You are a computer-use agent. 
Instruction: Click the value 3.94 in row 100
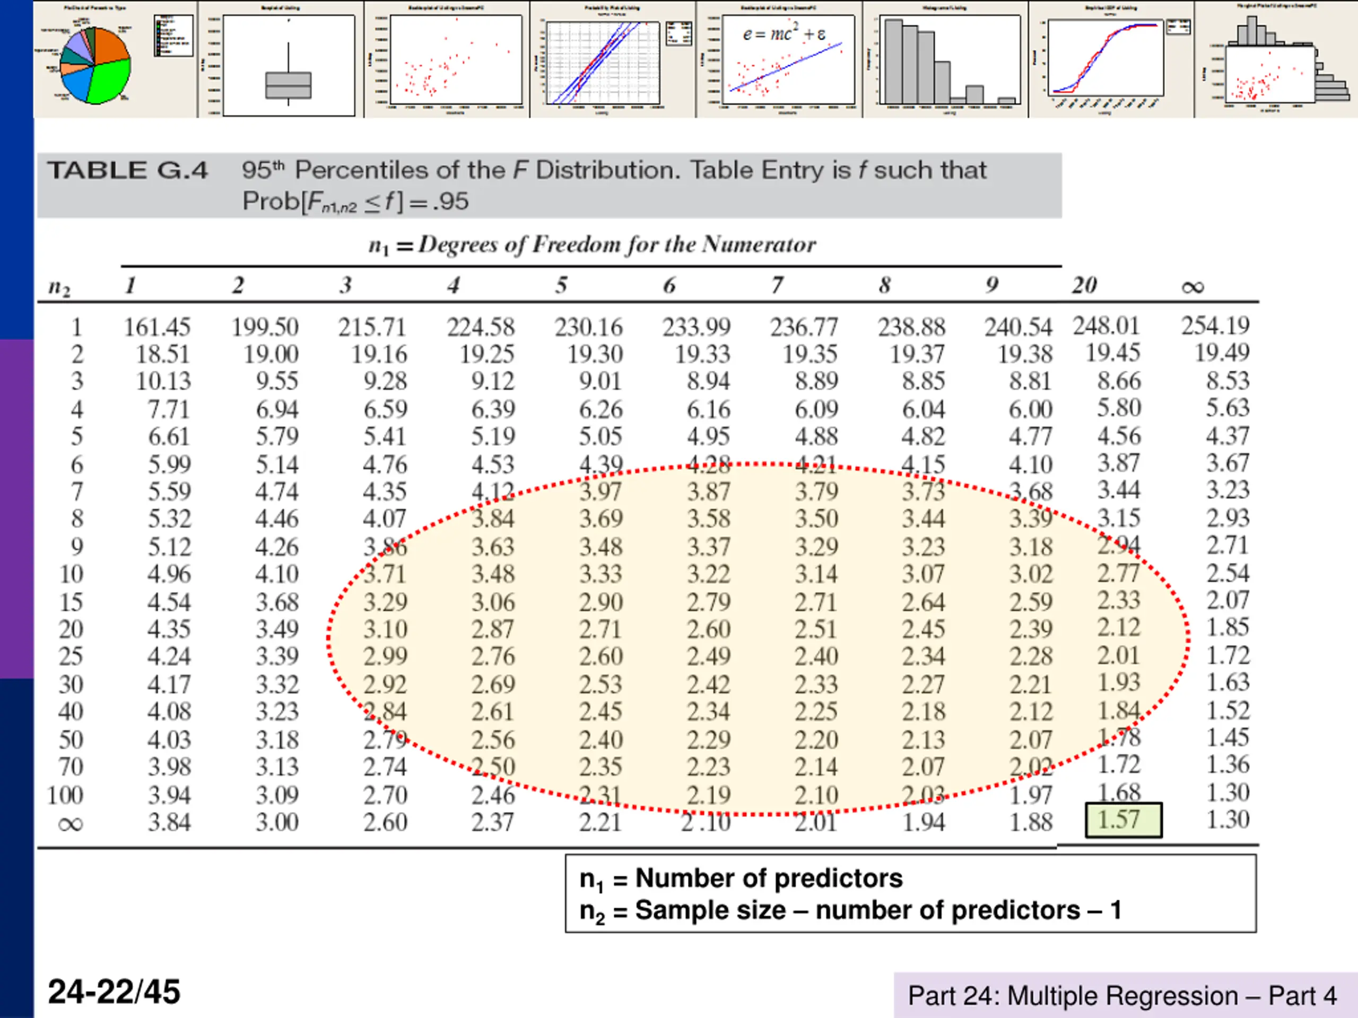click(x=169, y=795)
